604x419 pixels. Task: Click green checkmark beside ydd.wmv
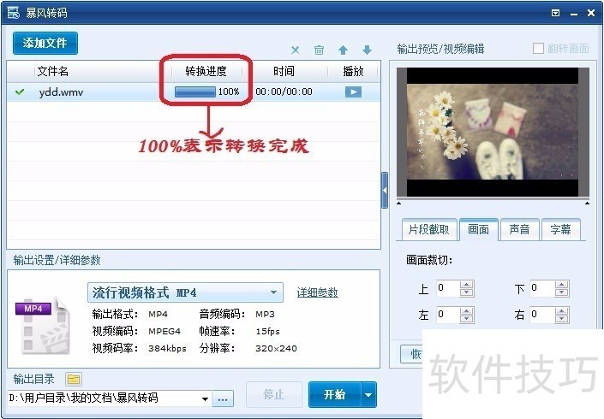pos(19,91)
